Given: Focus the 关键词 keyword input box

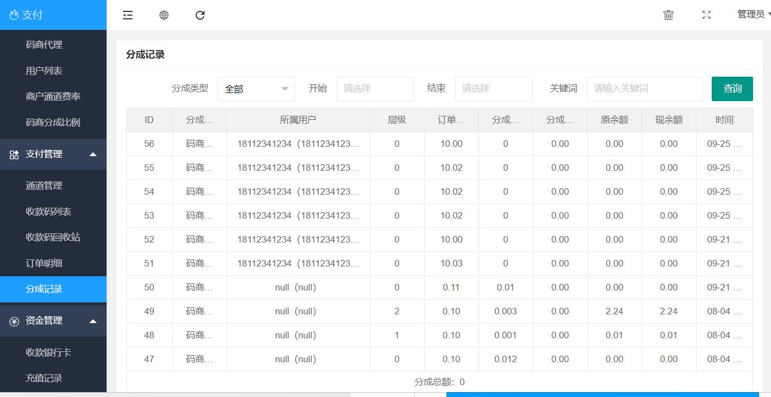Looking at the screenshot, I should pos(644,89).
